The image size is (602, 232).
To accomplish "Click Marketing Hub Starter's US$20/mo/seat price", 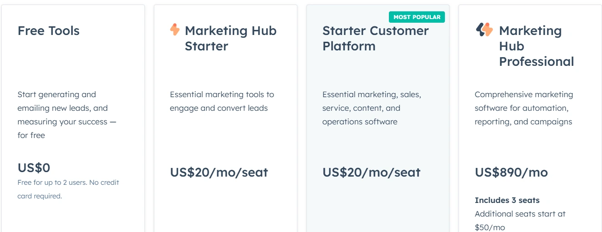I will [219, 173].
